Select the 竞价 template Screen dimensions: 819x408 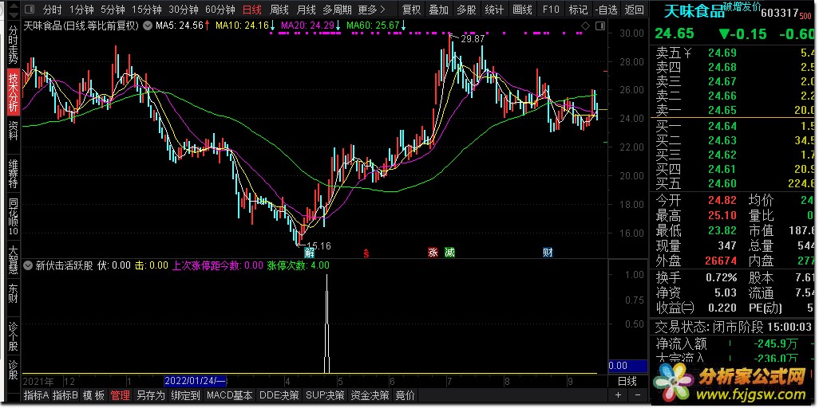click(x=406, y=395)
